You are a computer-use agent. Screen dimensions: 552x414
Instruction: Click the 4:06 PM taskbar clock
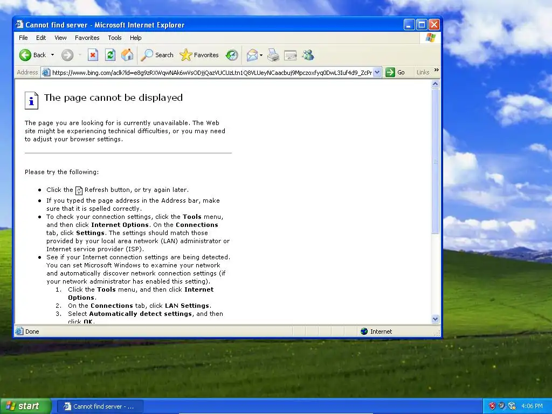(532, 406)
